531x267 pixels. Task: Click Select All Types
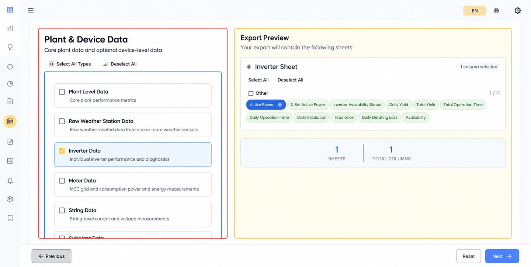click(x=70, y=64)
